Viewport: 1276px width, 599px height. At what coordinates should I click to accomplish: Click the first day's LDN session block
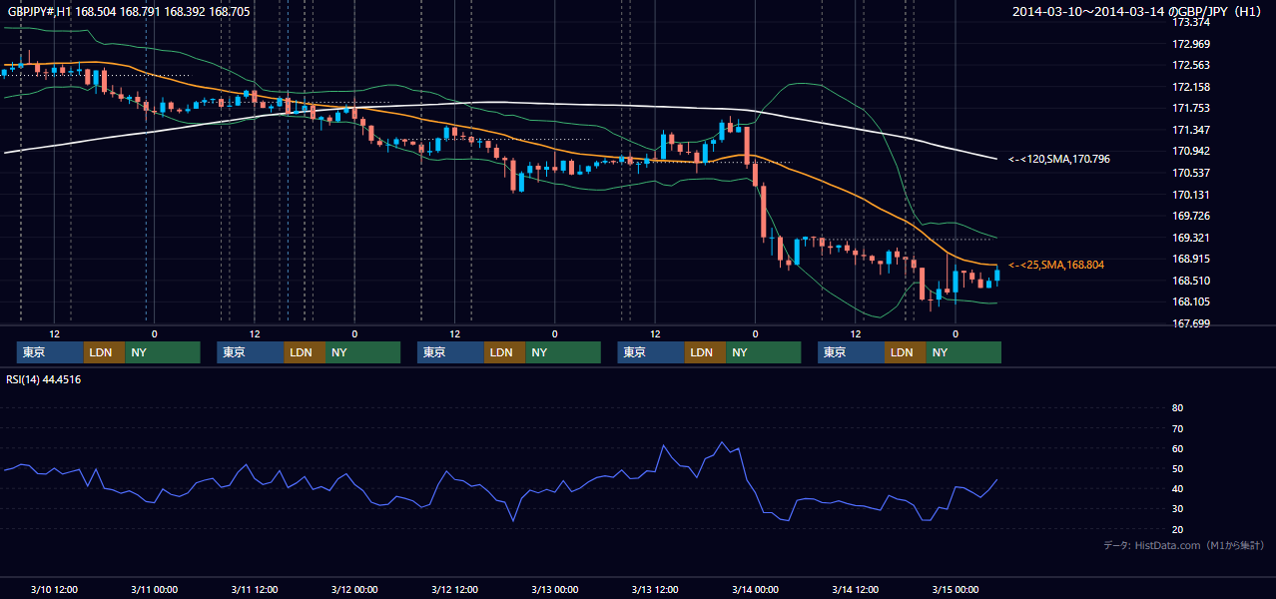105,352
